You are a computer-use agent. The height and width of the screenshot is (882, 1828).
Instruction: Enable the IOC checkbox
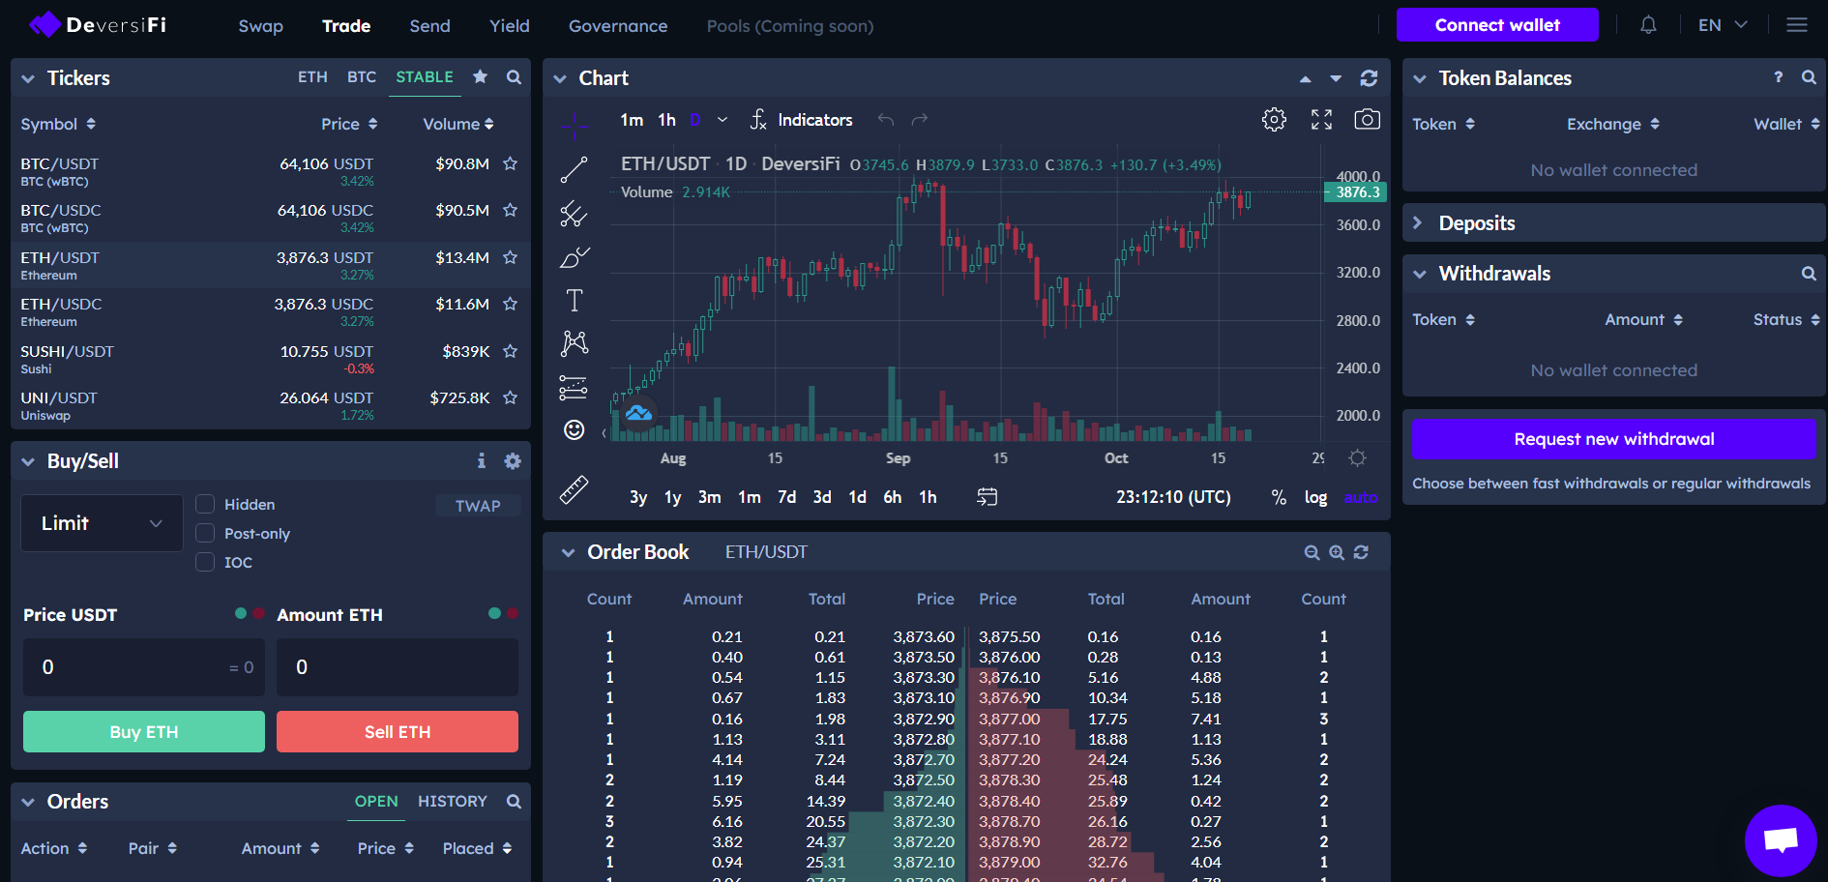coord(205,562)
